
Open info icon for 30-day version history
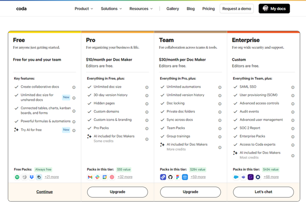(x=147, y=95)
